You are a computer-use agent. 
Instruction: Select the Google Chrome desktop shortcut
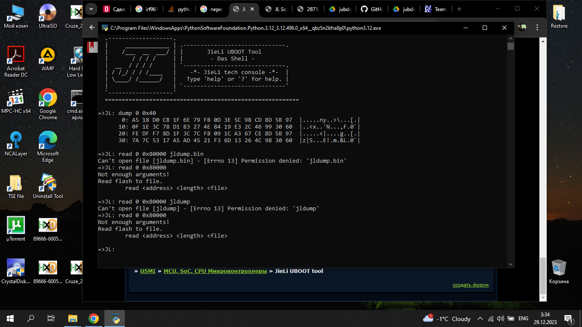pos(48,104)
